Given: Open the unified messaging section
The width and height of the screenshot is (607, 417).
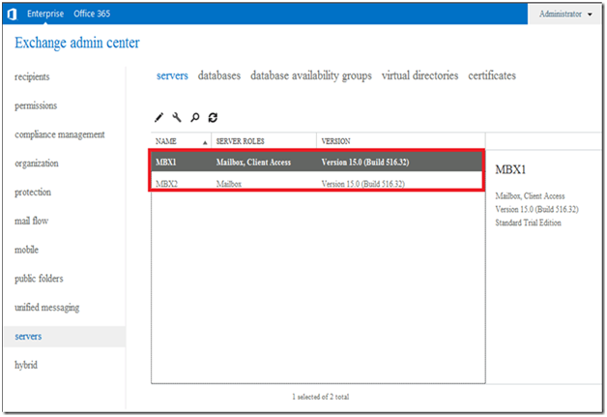Looking at the screenshot, I should [x=46, y=308].
